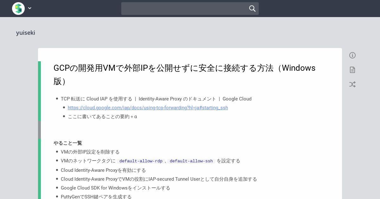380x199 pixels.
Task: Jump to a random page with shuffle icon
Action: pos(352,84)
